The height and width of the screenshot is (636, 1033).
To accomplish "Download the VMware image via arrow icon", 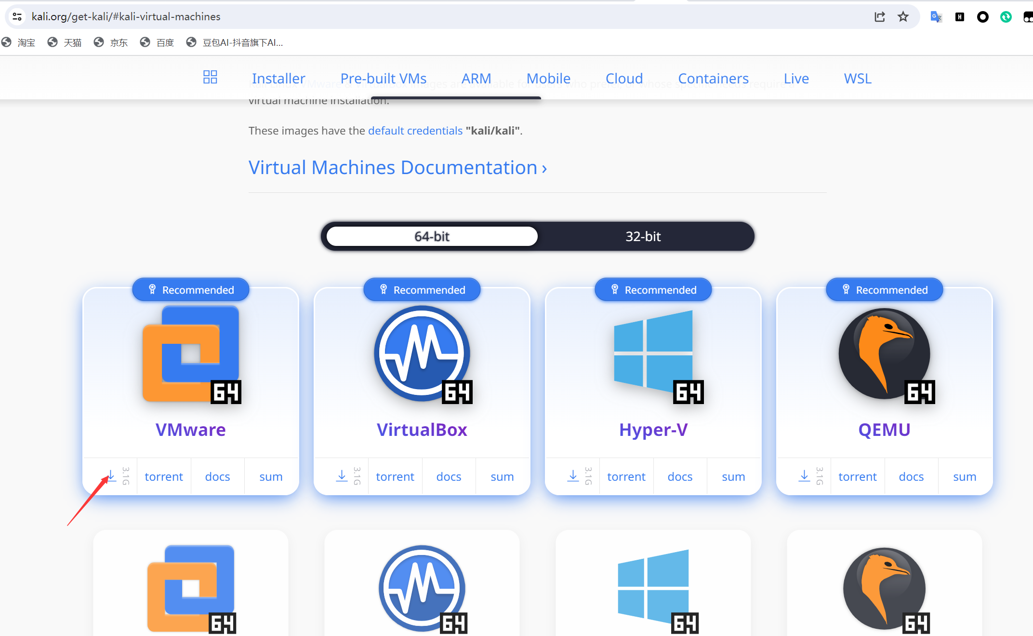I will click(111, 476).
